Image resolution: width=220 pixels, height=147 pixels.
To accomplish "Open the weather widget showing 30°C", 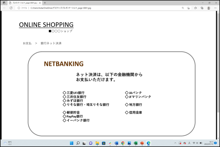I will (x=8, y=143).
